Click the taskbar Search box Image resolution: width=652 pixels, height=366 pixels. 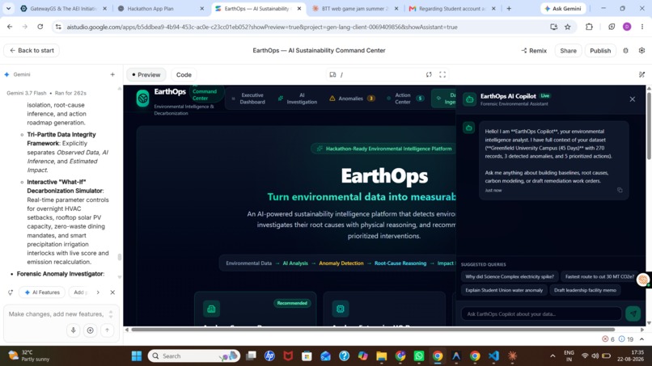pyautogui.click(x=194, y=356)
